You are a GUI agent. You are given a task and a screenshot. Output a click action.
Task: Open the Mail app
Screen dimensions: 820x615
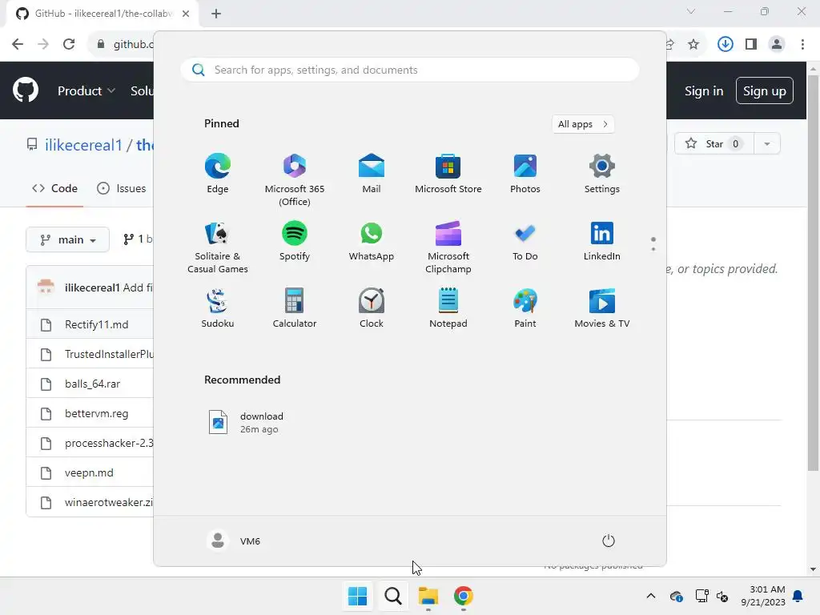click(372, 174)
